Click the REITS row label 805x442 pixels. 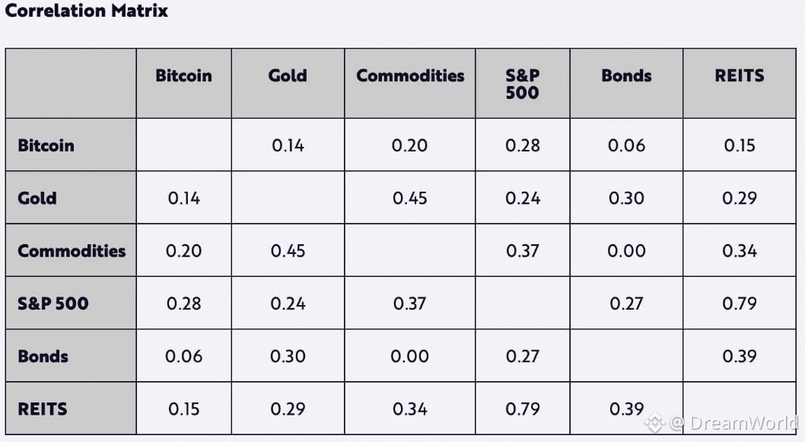coord(43,409)
